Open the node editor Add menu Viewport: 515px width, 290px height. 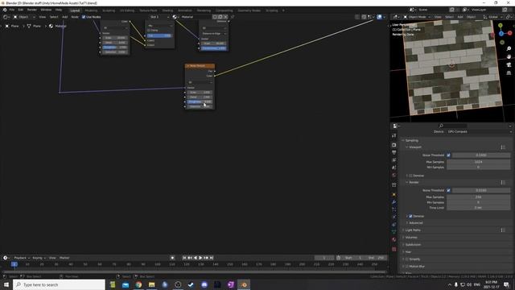click(x=64, y=17)
